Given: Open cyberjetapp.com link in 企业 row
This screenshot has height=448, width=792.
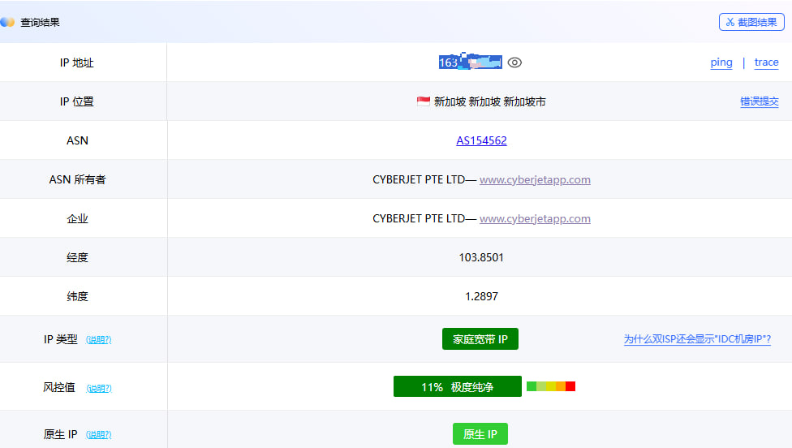Looking at the screenshot, I should point(535,218).
